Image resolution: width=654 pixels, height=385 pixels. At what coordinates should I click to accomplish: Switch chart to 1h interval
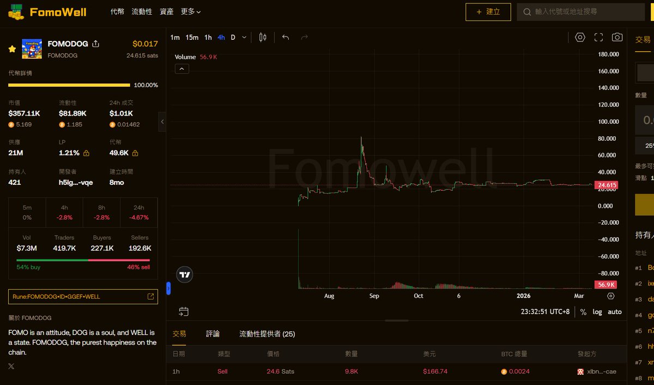click(208, 37)
